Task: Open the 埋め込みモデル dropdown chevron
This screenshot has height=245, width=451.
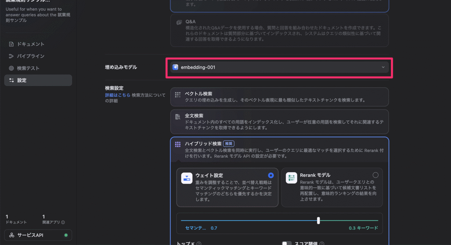Action: click(383, 67)
